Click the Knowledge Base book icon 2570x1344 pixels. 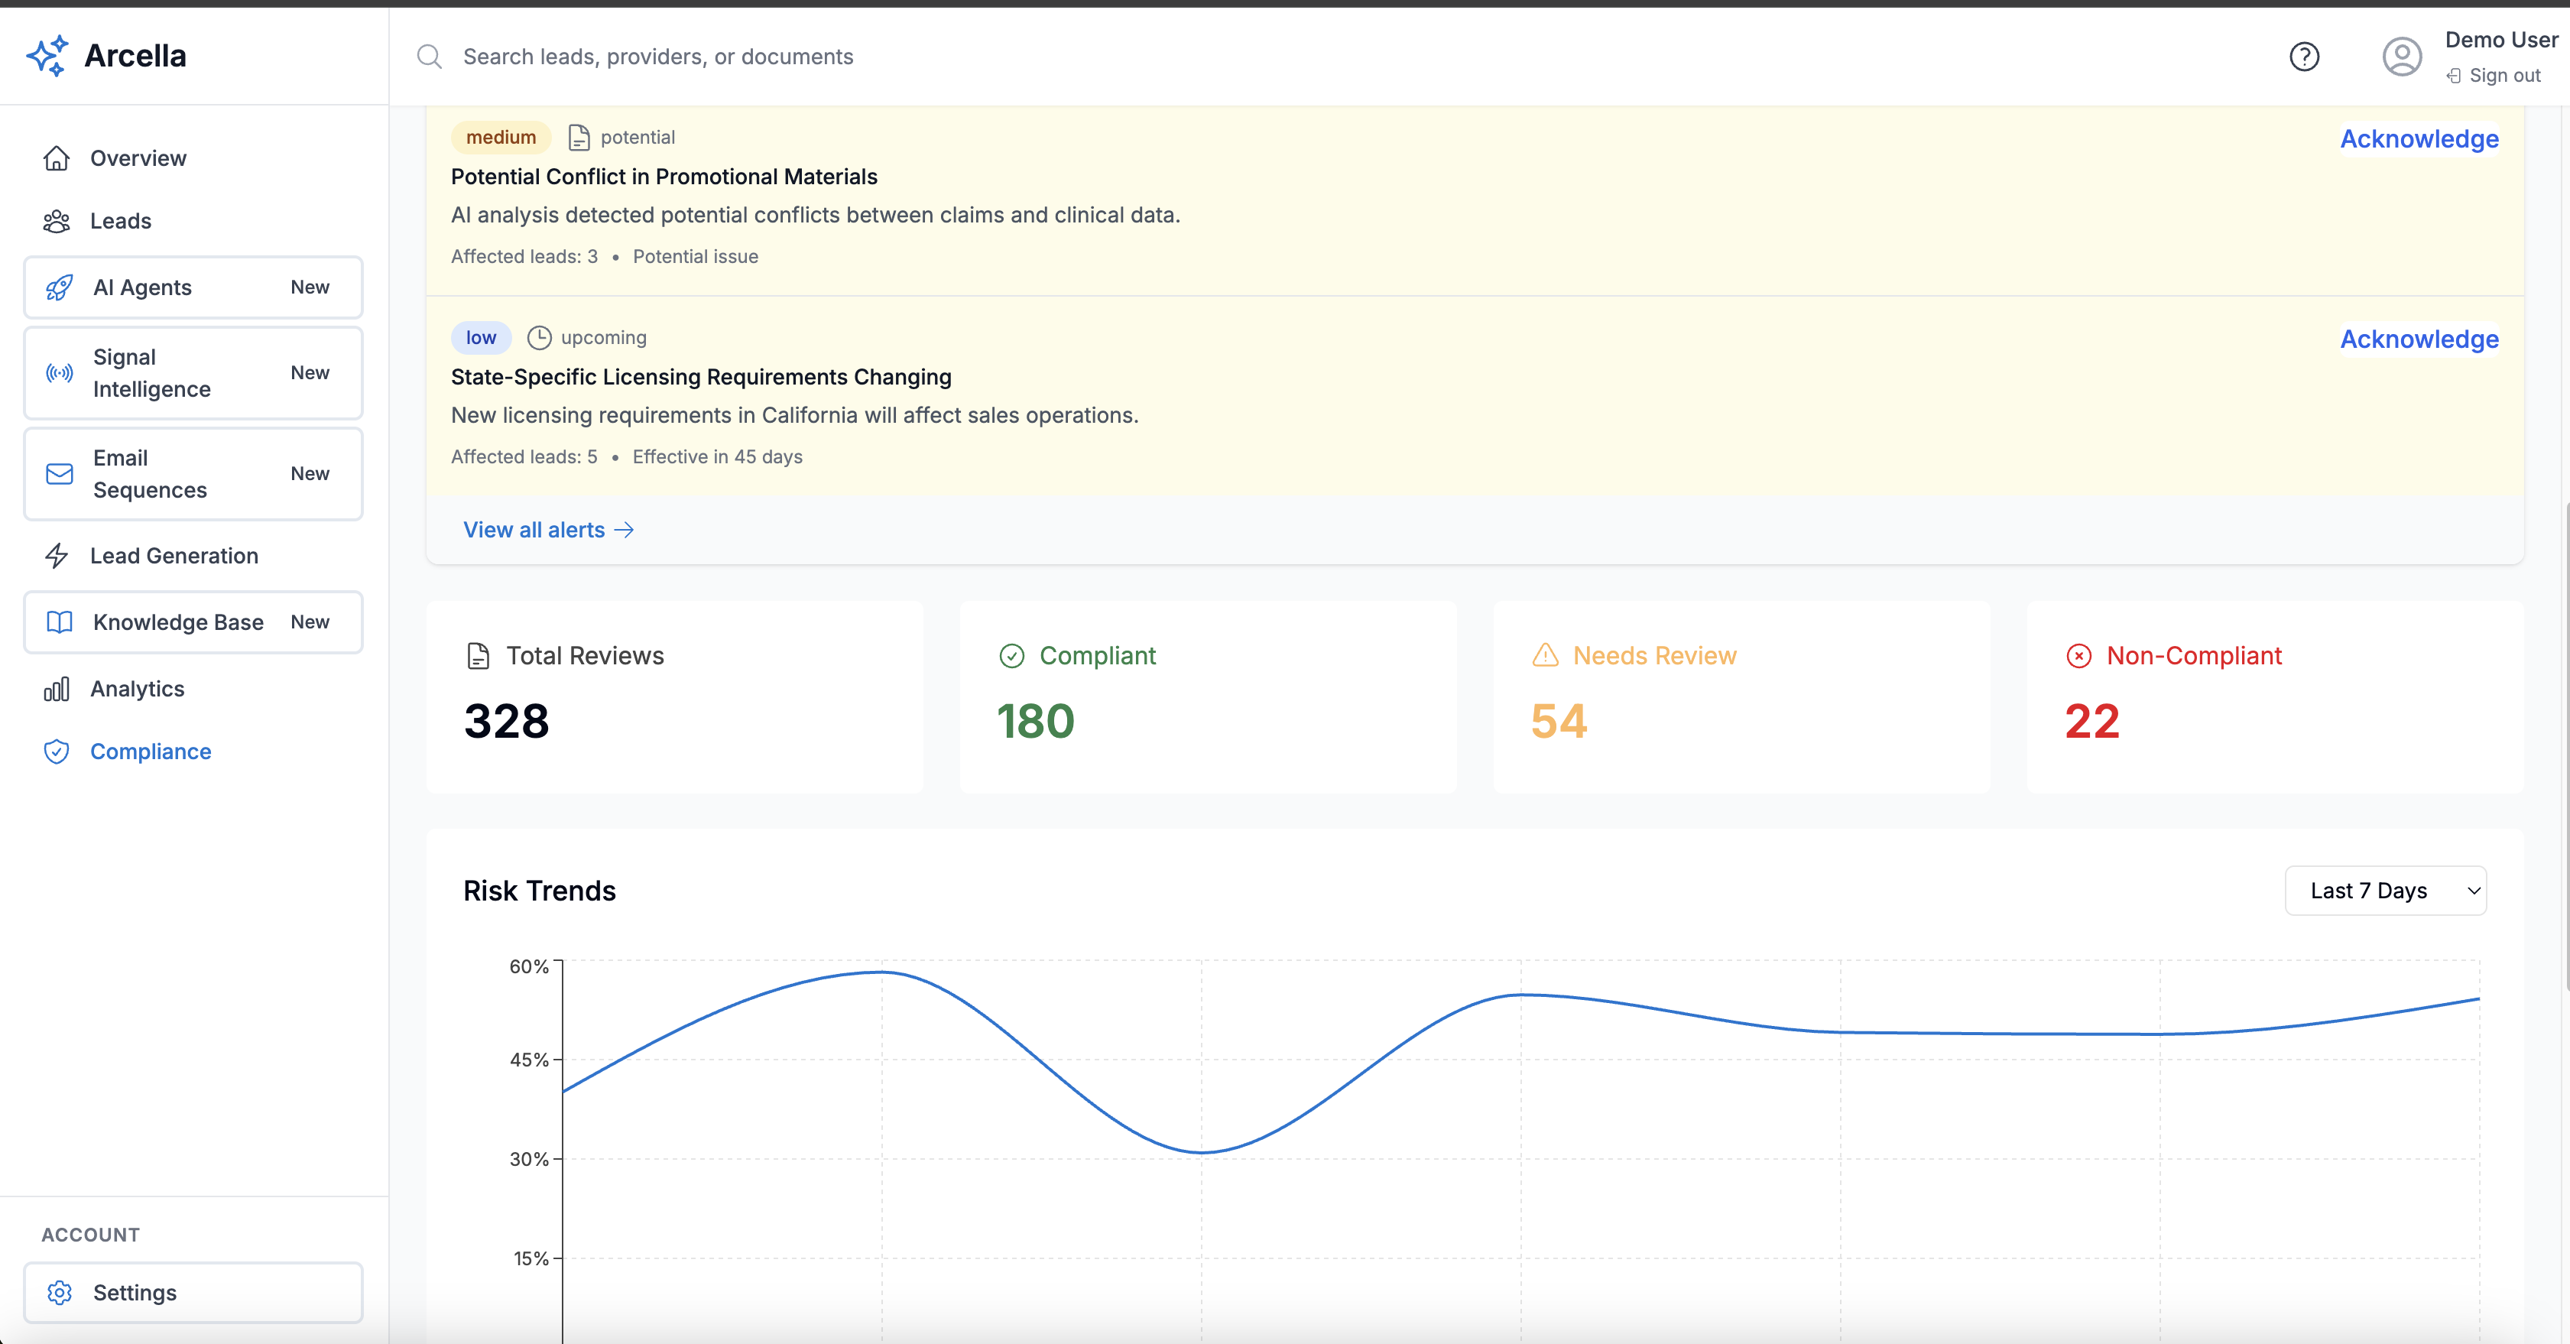pos(60,622)
